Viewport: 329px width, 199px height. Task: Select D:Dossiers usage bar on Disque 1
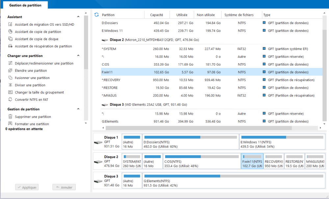click(191, 137)
